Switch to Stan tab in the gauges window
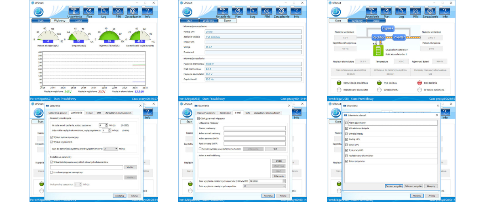Image resolution: width=485 pixels, height=202 pixels. pos(40,21)
